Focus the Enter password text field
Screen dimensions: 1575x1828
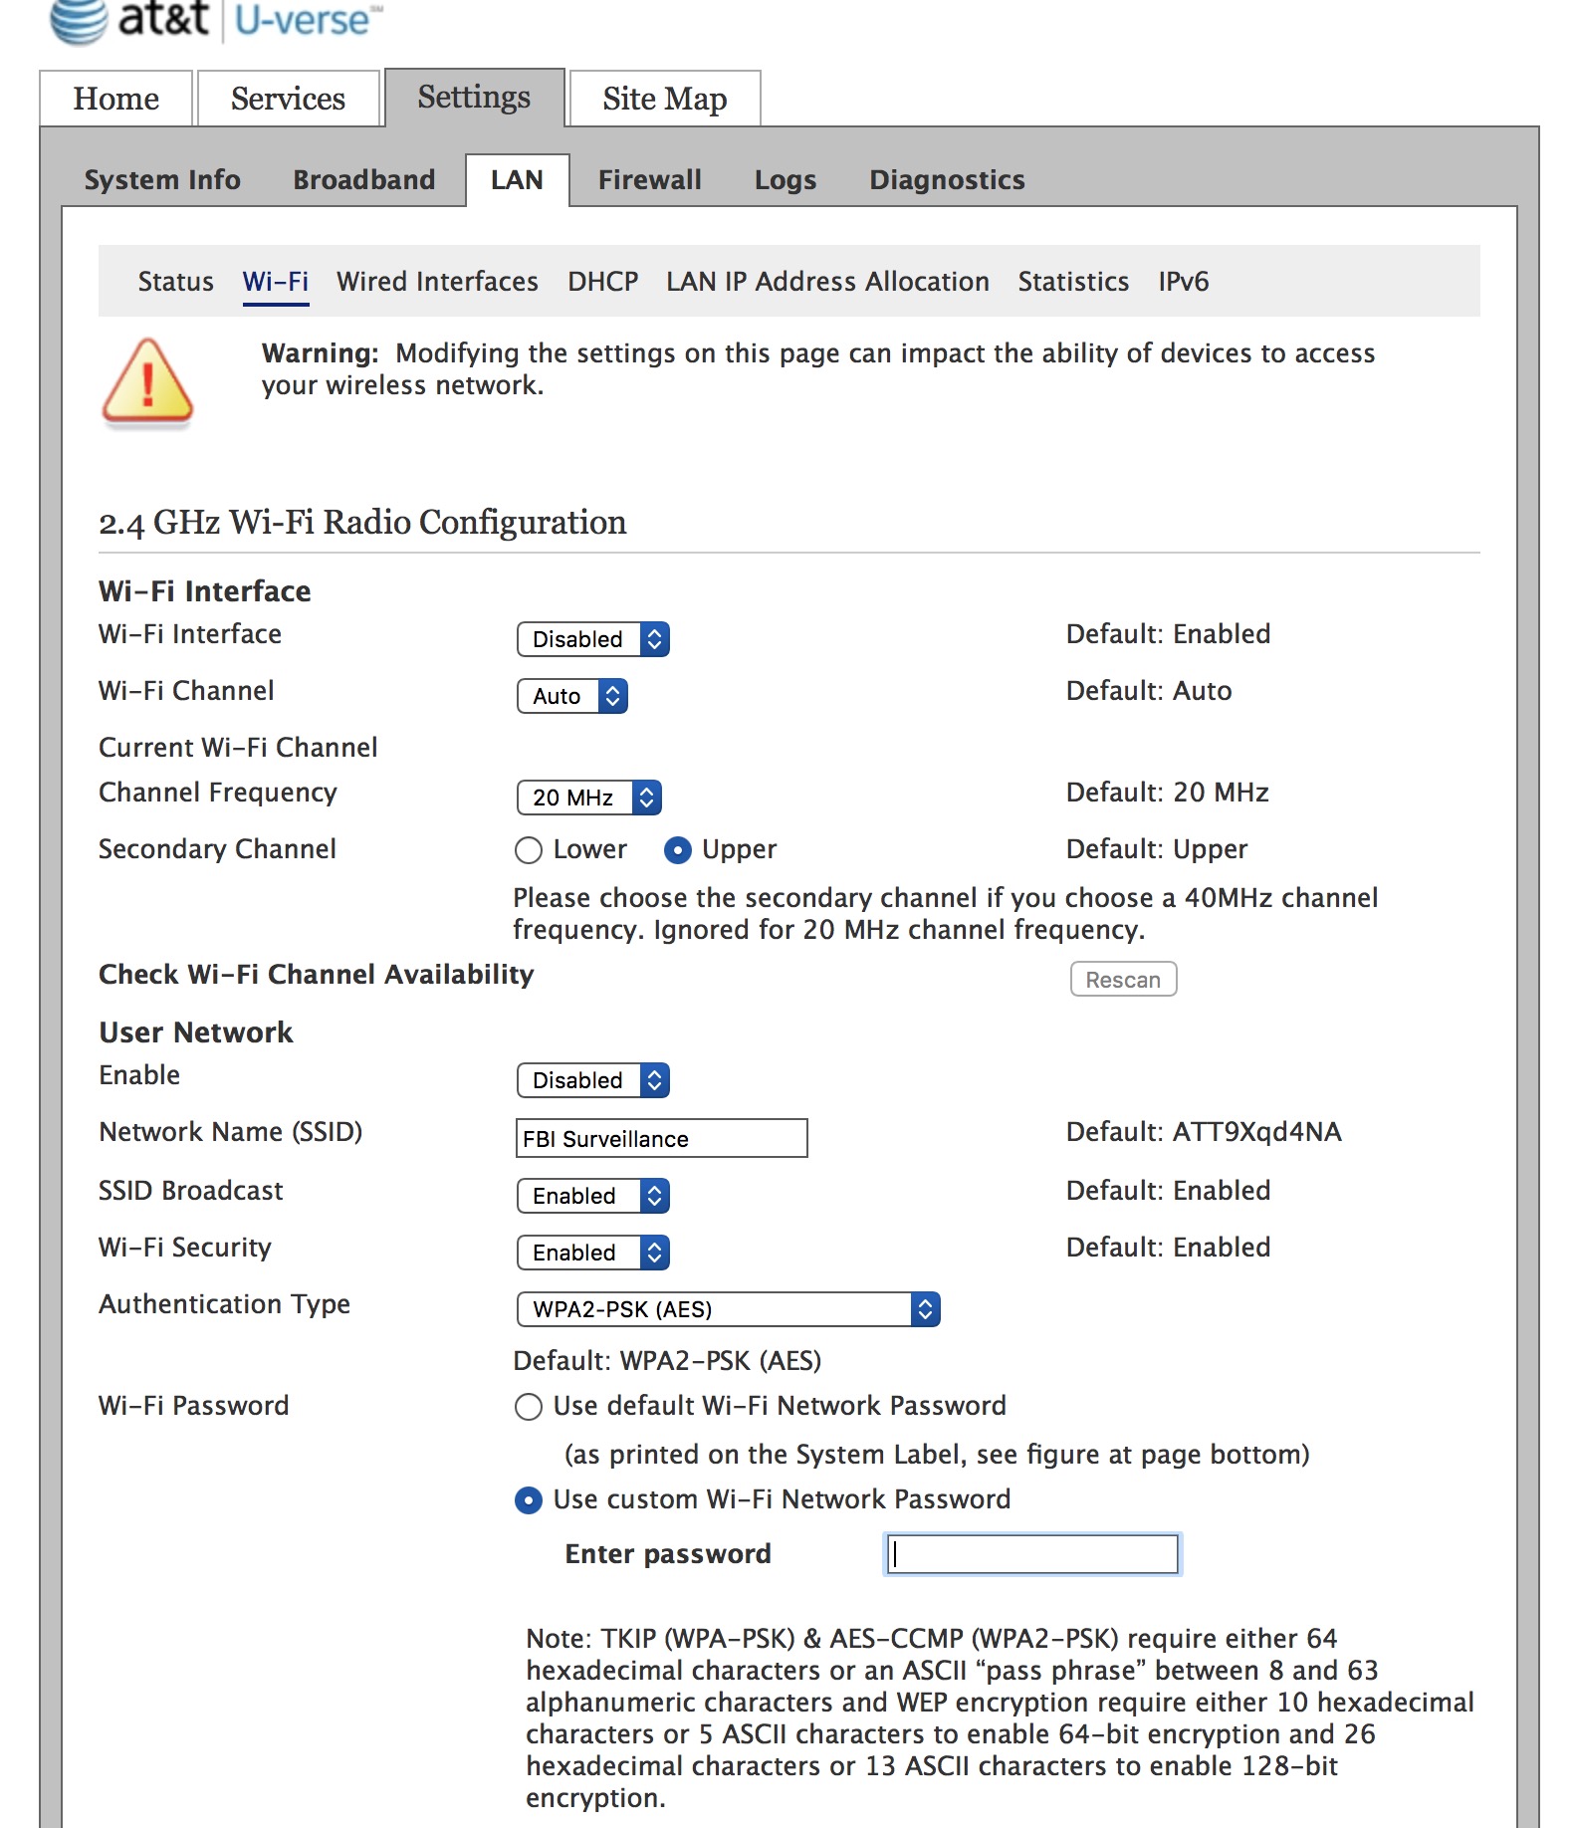coord(1032,1554)
